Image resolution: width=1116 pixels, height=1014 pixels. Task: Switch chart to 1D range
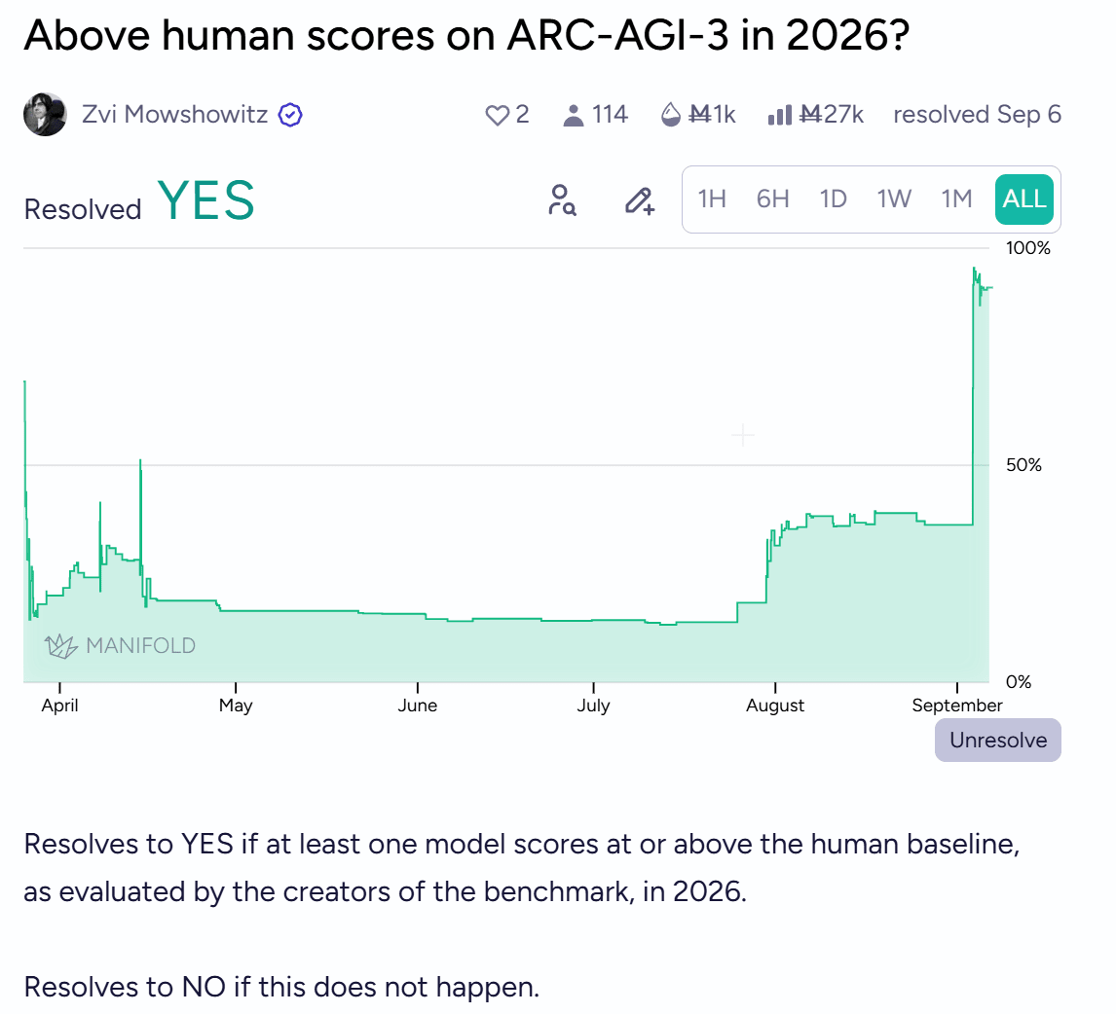pos(833,199)
